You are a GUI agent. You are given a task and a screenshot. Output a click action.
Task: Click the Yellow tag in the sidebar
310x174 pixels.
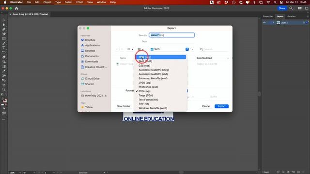point(87,107)
